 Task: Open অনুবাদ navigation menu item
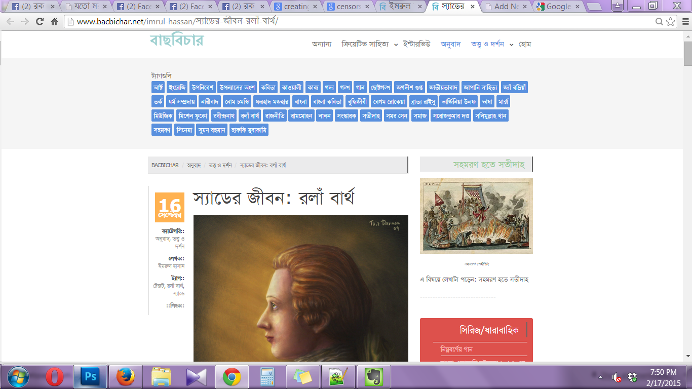[450, 44]
